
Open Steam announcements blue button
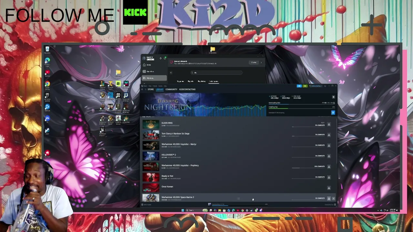click(x=299, y=86)
